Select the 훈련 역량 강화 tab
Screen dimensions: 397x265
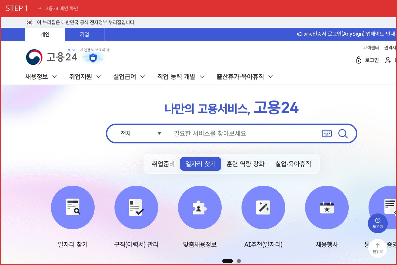click(x=245, y=164)
